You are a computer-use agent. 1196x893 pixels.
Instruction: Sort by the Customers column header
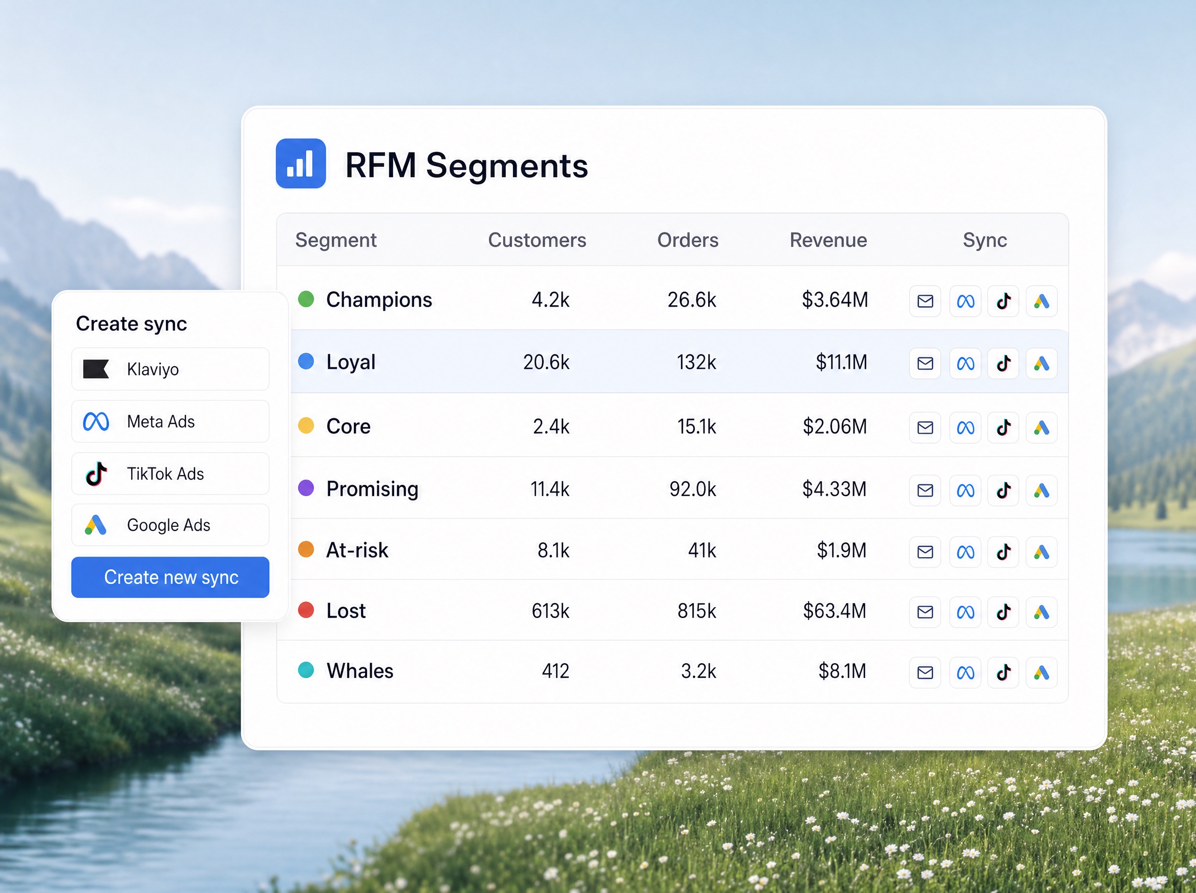(x=537, y=240)
